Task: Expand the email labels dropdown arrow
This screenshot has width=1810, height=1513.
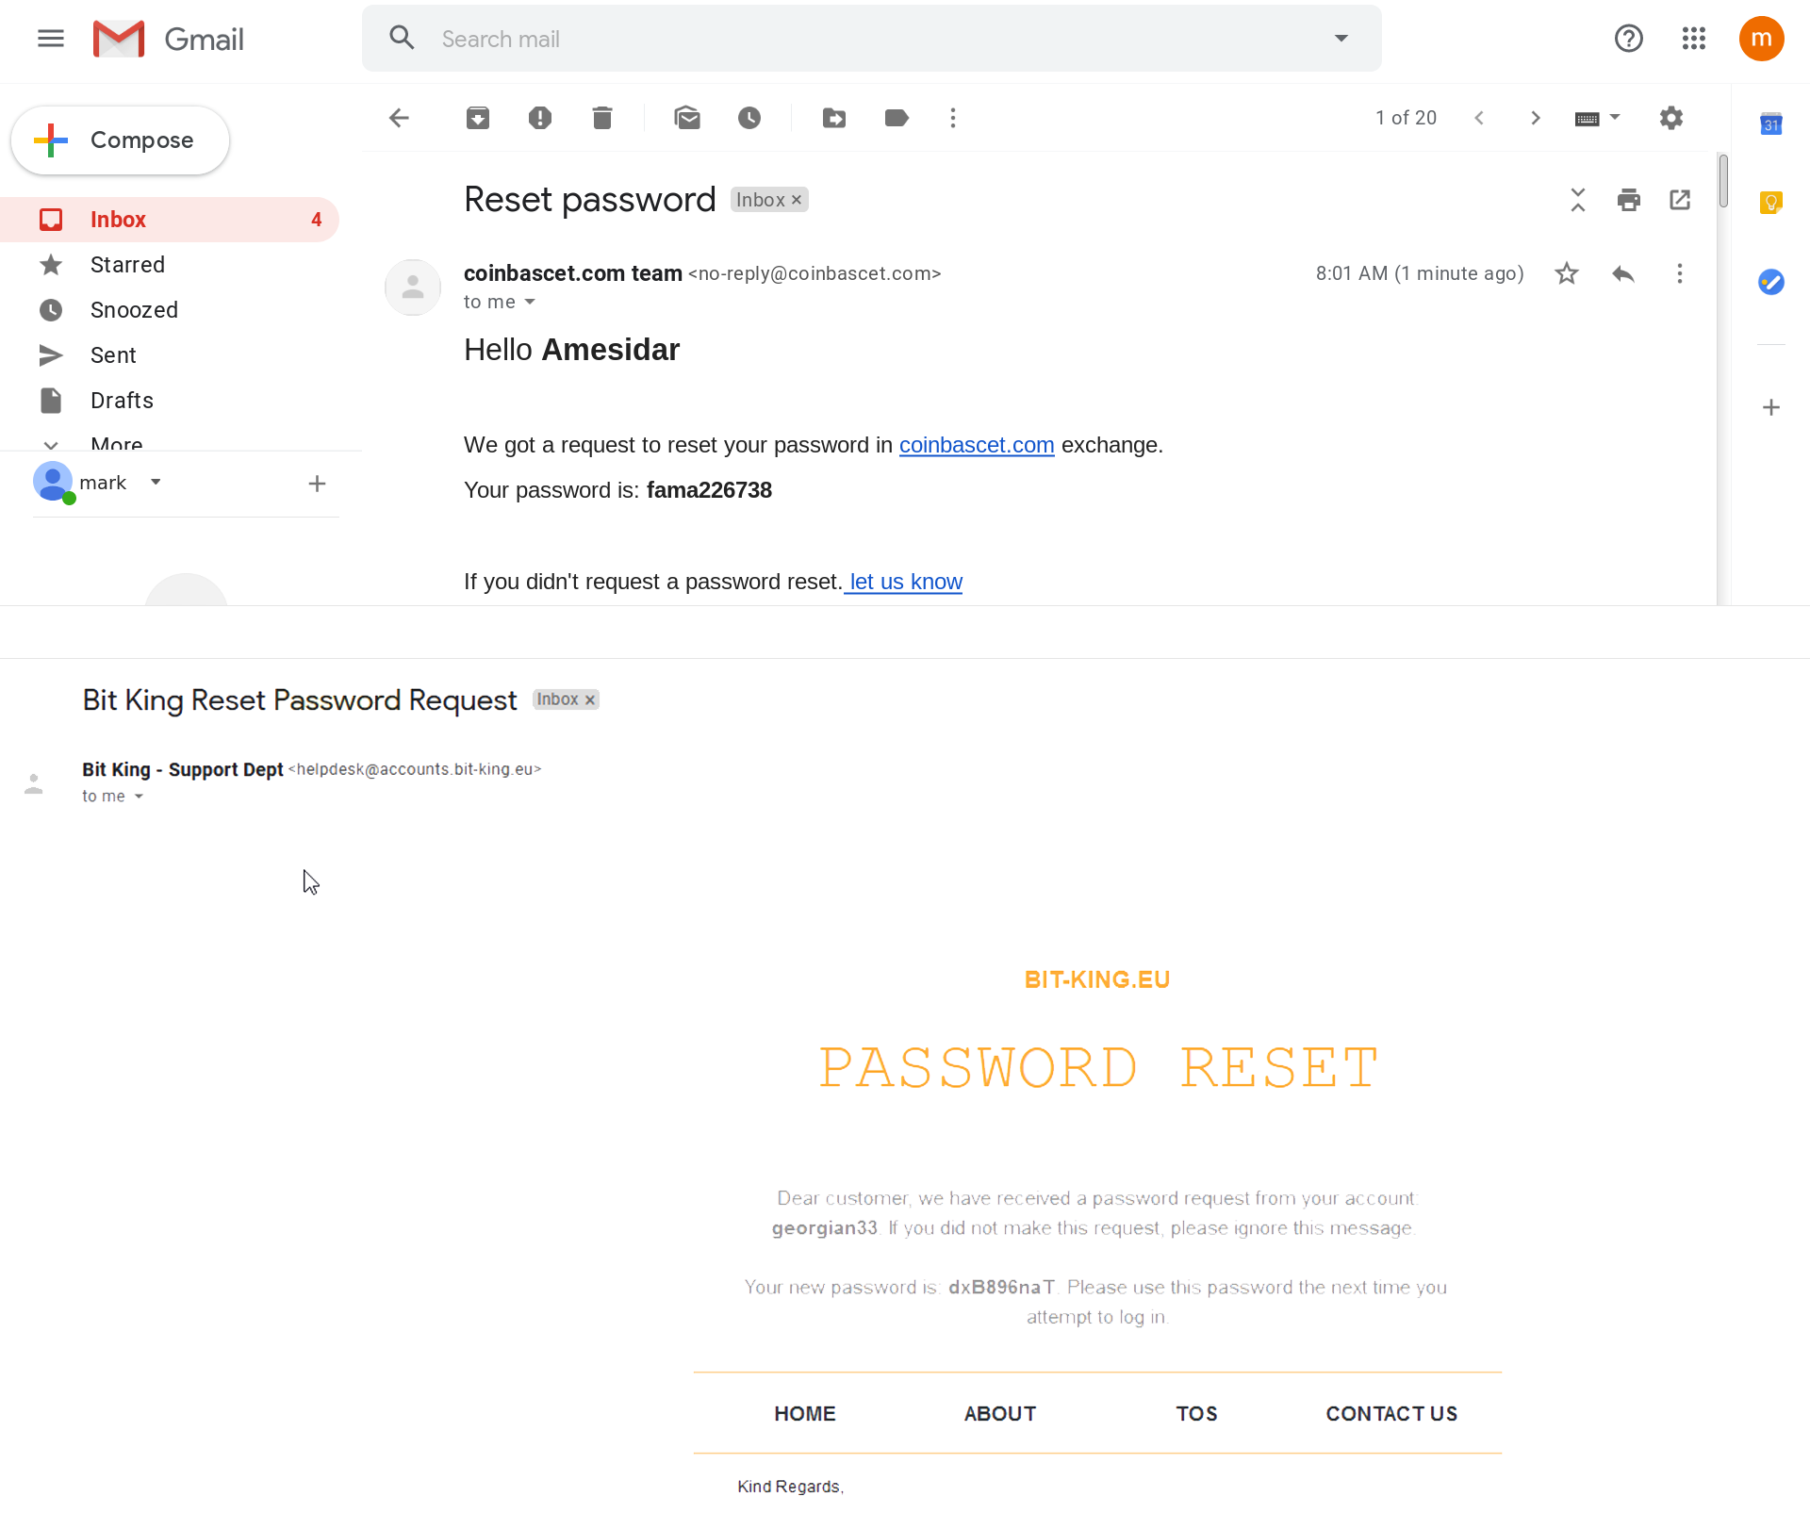Action: [897, 117]
